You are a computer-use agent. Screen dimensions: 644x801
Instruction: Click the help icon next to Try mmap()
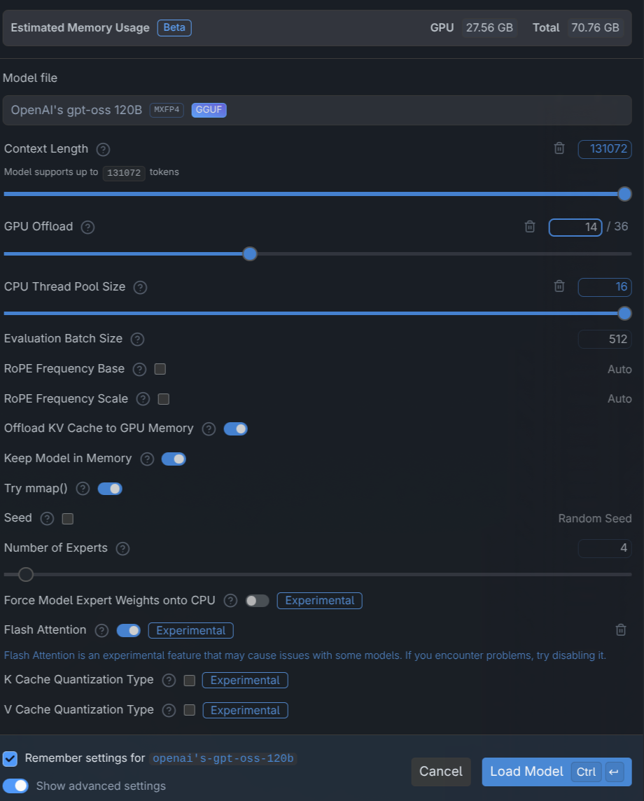[83, 489]
